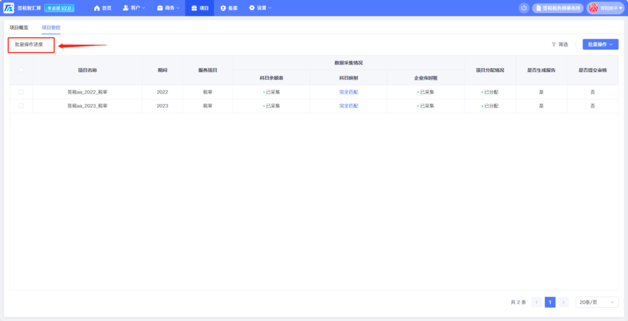This screenshot has width=628, height=321.
Task: Open the blue 批量操作 dropdown button
Action: pos(600,44)
